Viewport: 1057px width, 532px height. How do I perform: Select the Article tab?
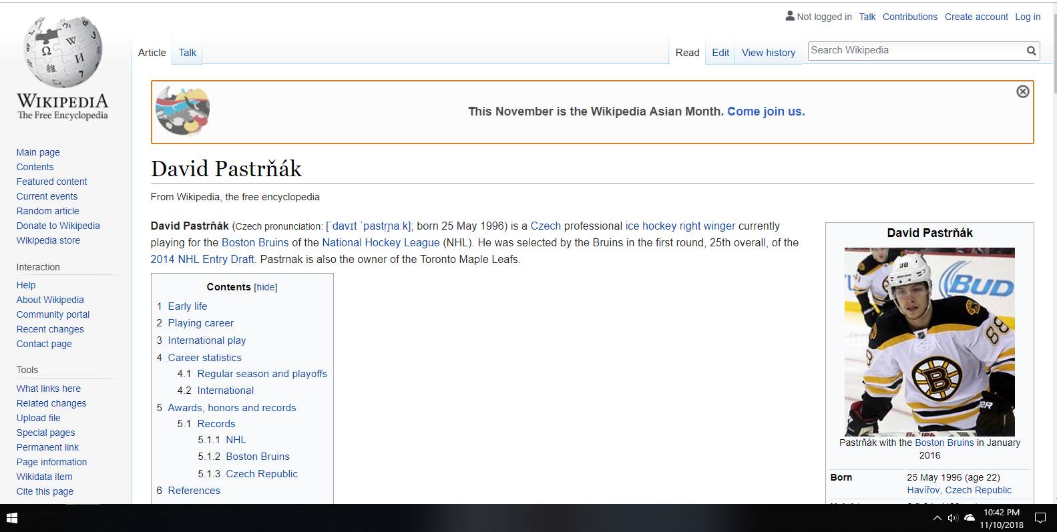click(x=152, y=53)
